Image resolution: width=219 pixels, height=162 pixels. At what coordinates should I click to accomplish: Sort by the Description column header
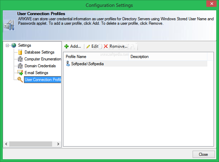[x=168, y=57]
